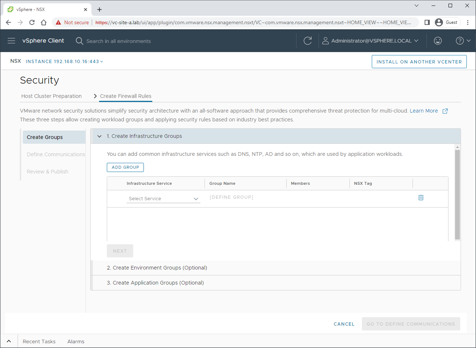Click the Members column header
This screenshot has height=348, width=476.
tap(300, 183)
